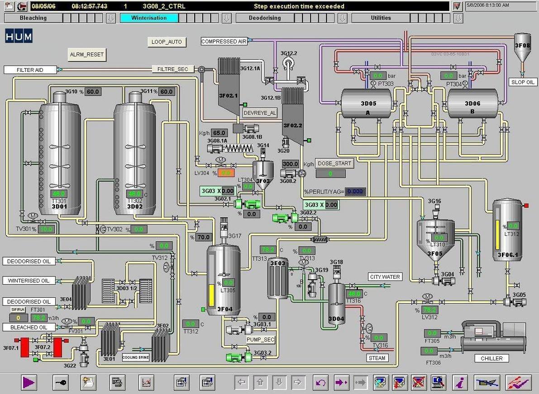Open the purple information 'i' icon
539x394 pixels.
[x=460, y=382]
